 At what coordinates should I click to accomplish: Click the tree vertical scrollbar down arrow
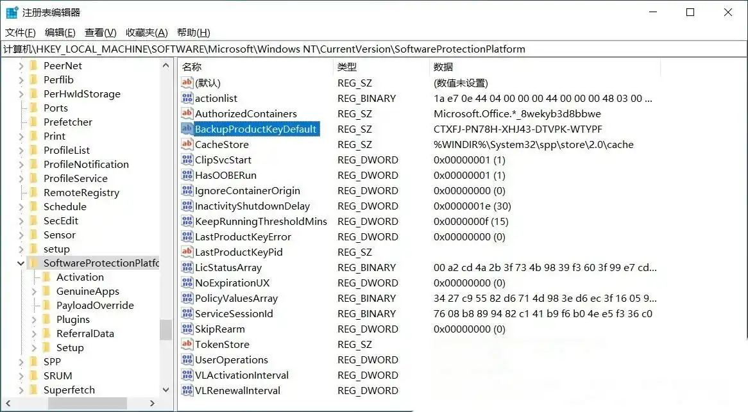166,390
